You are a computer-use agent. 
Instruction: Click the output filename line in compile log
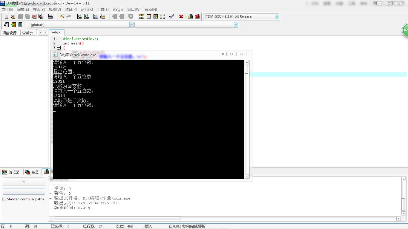(90, 198)
